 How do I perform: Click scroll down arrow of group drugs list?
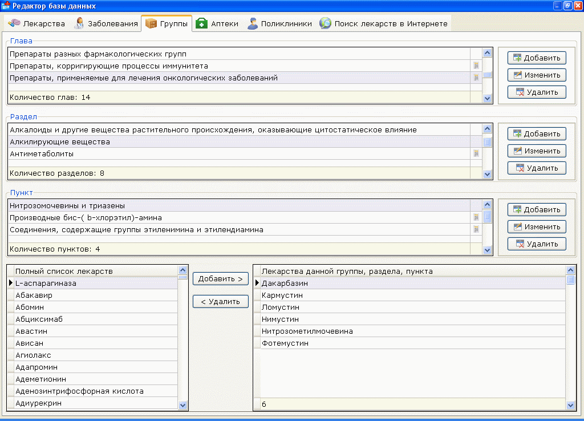[570, 406]
